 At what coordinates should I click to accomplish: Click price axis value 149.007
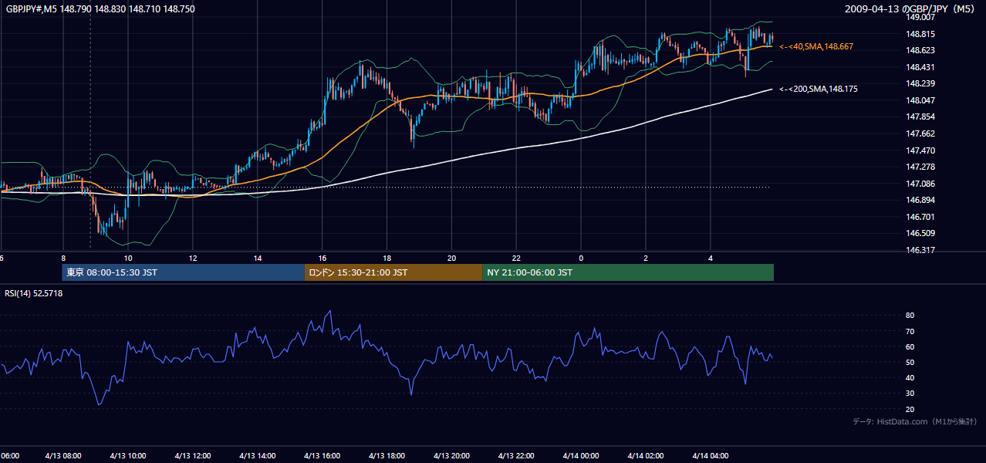click(x=922, y=17)
